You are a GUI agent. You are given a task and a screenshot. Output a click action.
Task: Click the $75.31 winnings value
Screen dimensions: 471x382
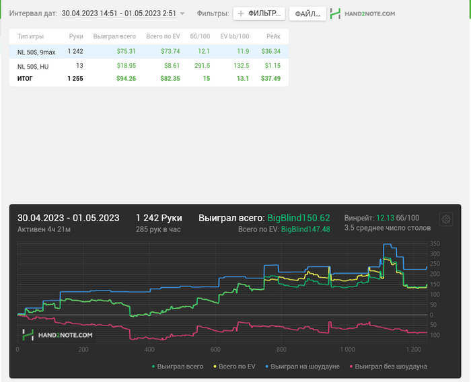tap(126, 51)
